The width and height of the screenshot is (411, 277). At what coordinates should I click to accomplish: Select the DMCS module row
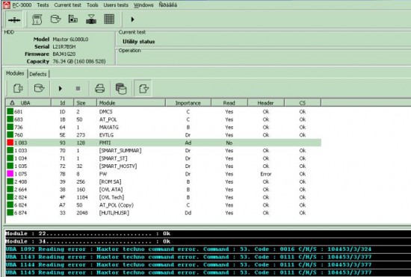pyautogui.click(x=164, y=111)
